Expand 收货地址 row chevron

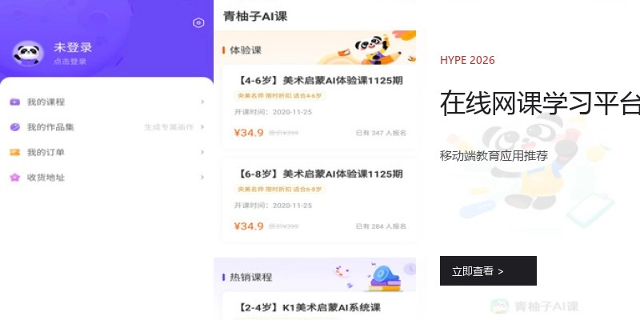(202, 177)
